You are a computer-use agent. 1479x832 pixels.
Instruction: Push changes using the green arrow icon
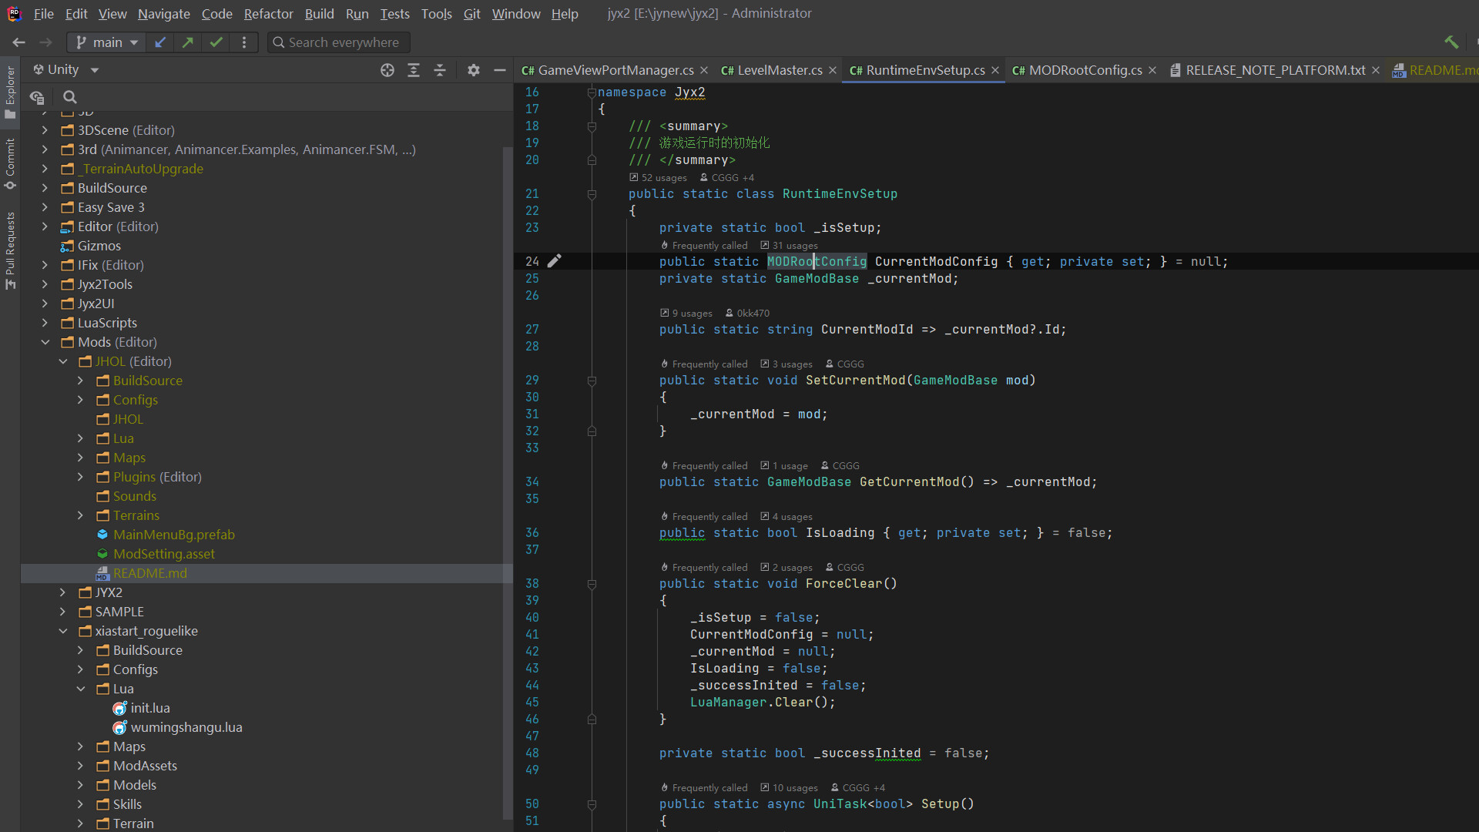[187, 42]
